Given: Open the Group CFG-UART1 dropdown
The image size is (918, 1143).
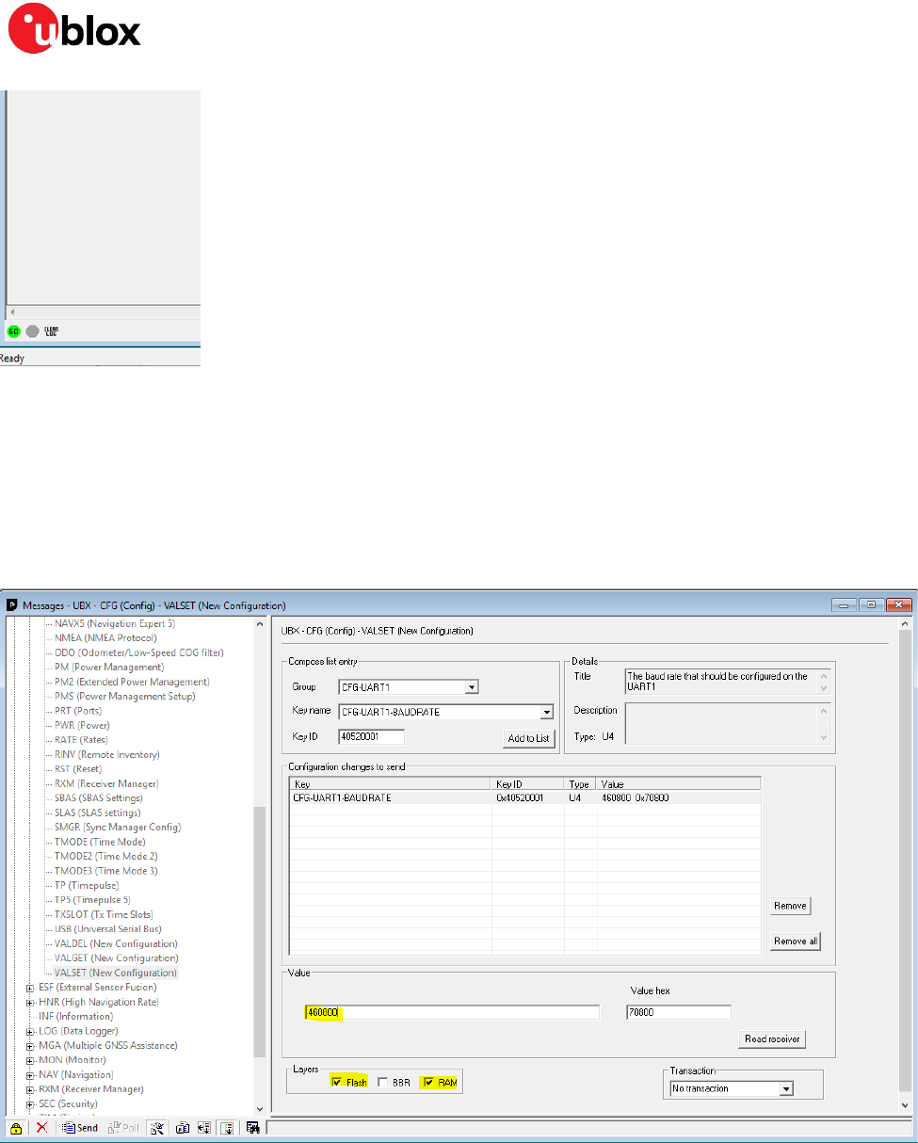Looking at the screenshot, I should (473, 687).
